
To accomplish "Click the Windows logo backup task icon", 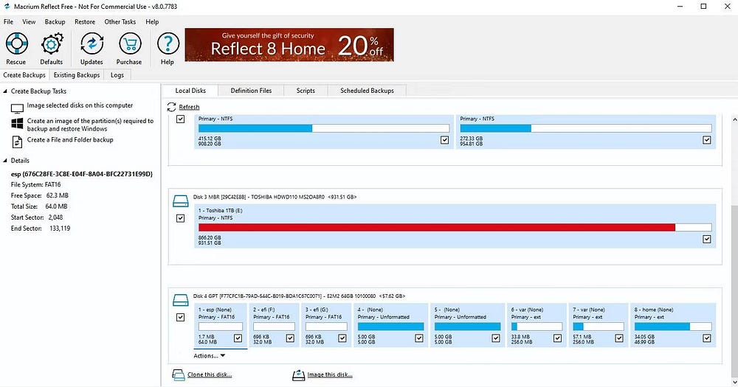I will (17, 124).
